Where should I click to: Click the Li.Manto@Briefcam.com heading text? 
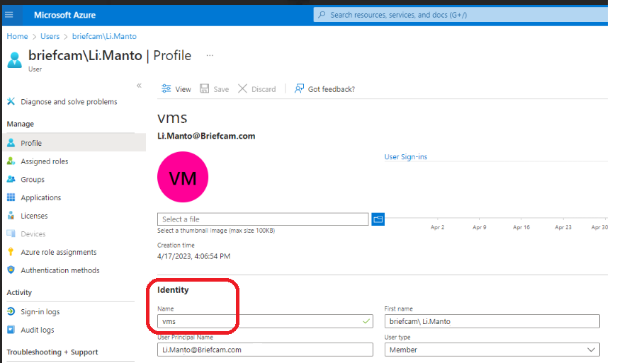click(x=206, y=136)
